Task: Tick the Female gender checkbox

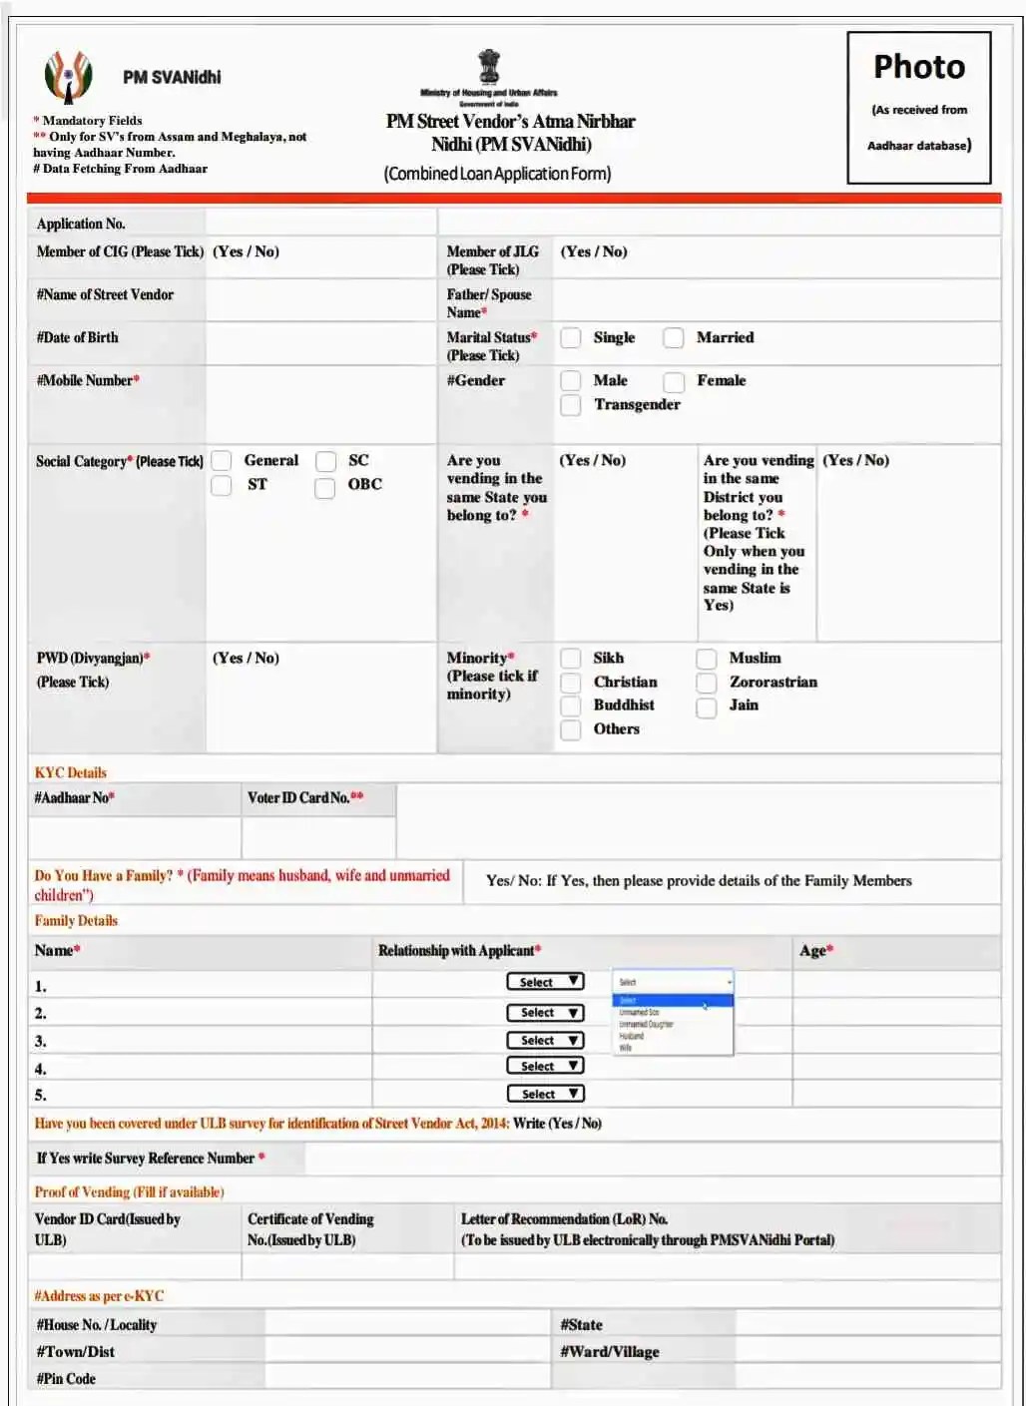Action: pyautogui.click(x=673, y=382)
